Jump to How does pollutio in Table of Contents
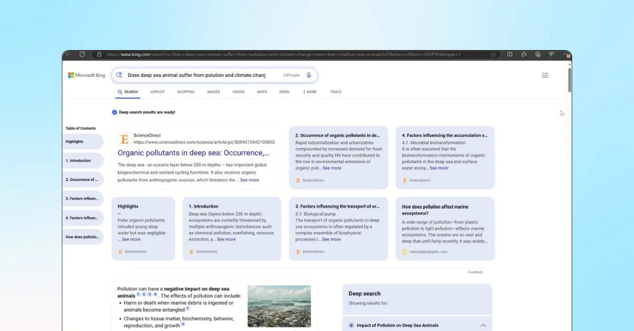The width and height of the screenshot is (634, 331). point(82,237)
